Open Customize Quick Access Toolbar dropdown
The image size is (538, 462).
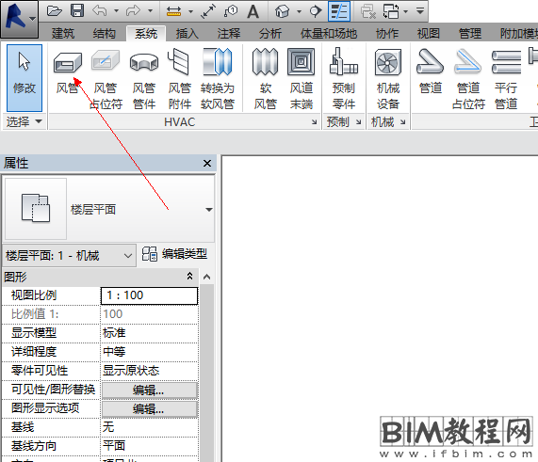[x=420, y=11]
